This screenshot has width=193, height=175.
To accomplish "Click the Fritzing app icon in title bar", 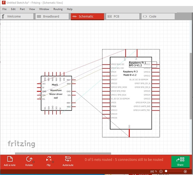I will (4, 2).
